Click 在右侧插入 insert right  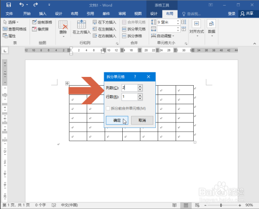click(x=105, y=36)
